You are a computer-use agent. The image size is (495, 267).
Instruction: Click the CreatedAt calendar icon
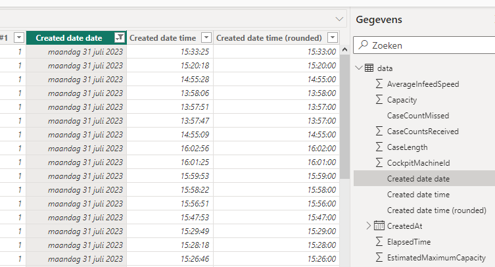tap(379, 226)
